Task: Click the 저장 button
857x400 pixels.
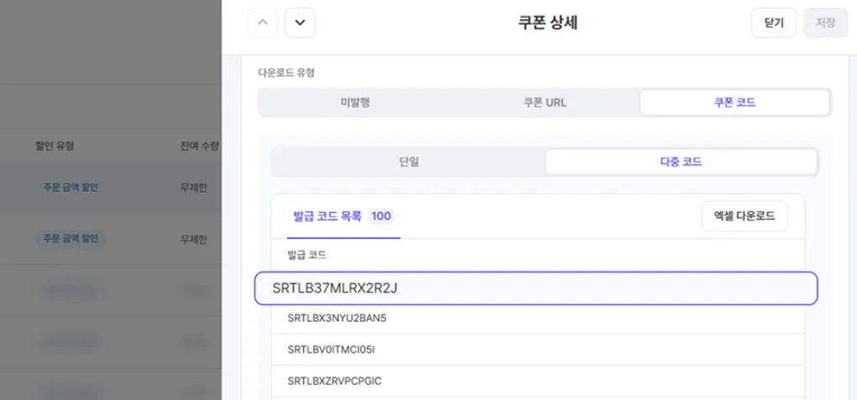Action: tap(825, 23)
